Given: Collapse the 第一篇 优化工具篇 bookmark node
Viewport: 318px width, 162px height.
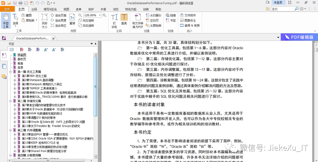Looking at the screenshot, I should coord(11,72).
